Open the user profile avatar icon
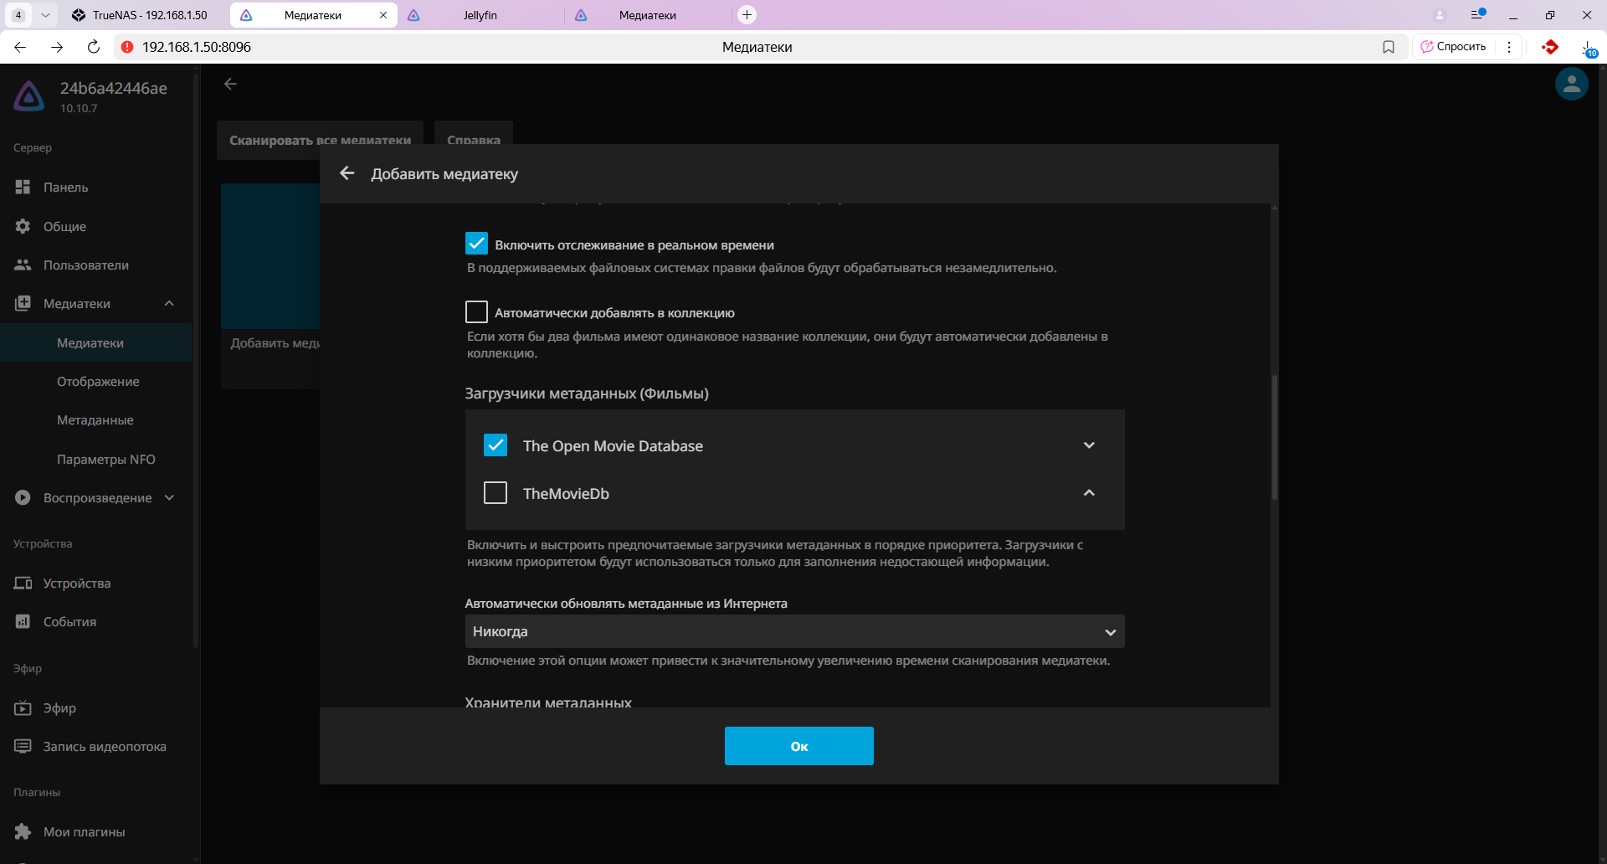Image resolution: width=1607 pixels, height=864 pixels. pyautogui.click(x=1571, y=84)
